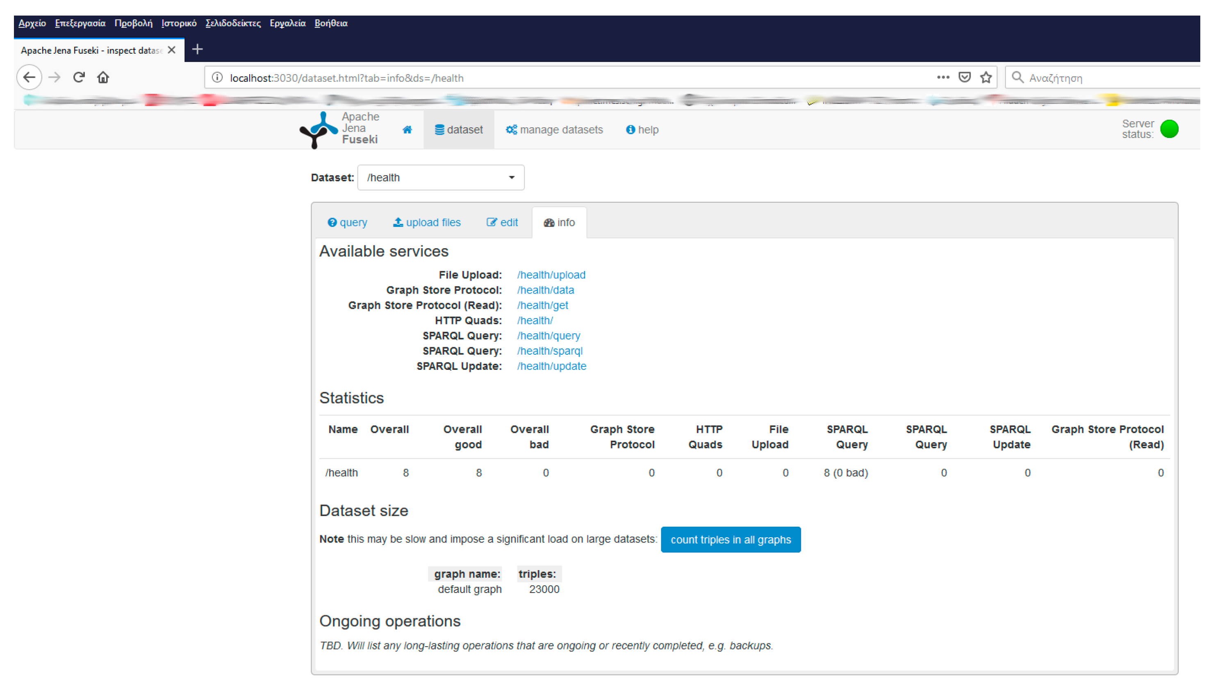The width and height of the screenshot is (1213, 688).
Task: Click the green server status indicator
Action: [1169, 129]
